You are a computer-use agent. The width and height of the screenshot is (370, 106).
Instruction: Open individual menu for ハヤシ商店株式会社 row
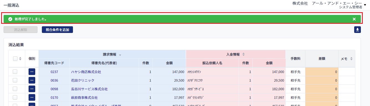(32, 72)
